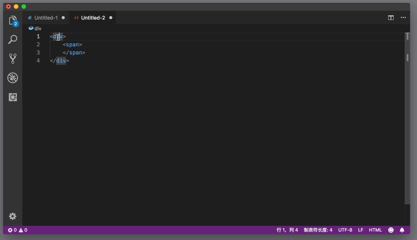
Task: Open the Explorer view in activity bar
Action: (x=13, y=21)
